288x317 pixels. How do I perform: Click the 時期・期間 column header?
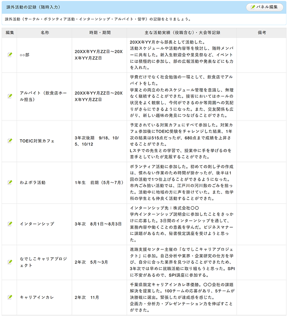[100, 33]
